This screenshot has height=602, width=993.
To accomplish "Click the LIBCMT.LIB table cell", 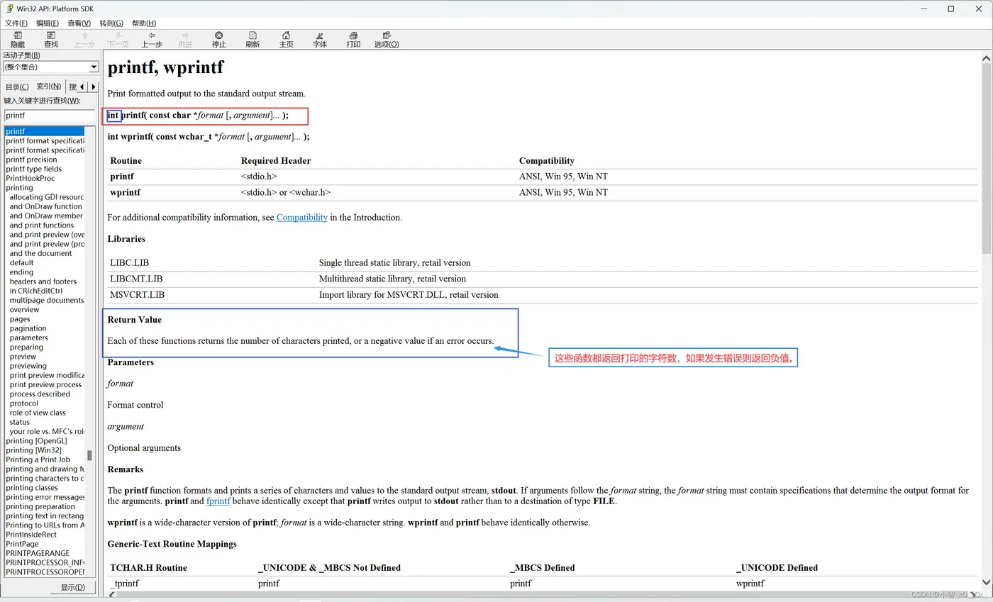I will tap(136, 279).
